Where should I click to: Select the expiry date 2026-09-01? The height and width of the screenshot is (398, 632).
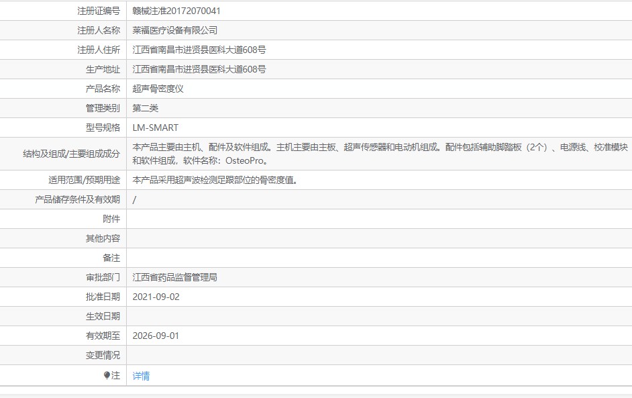156,336
